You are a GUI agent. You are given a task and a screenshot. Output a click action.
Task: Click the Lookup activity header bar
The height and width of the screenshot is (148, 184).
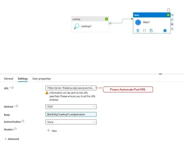[x=90, y=19]
